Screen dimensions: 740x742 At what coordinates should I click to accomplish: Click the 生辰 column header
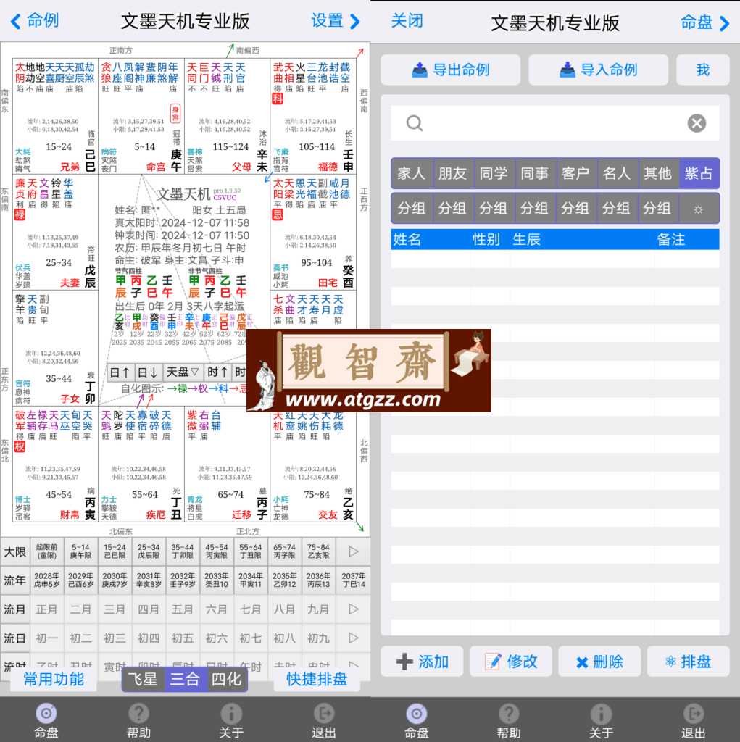[x=526, y=239]
